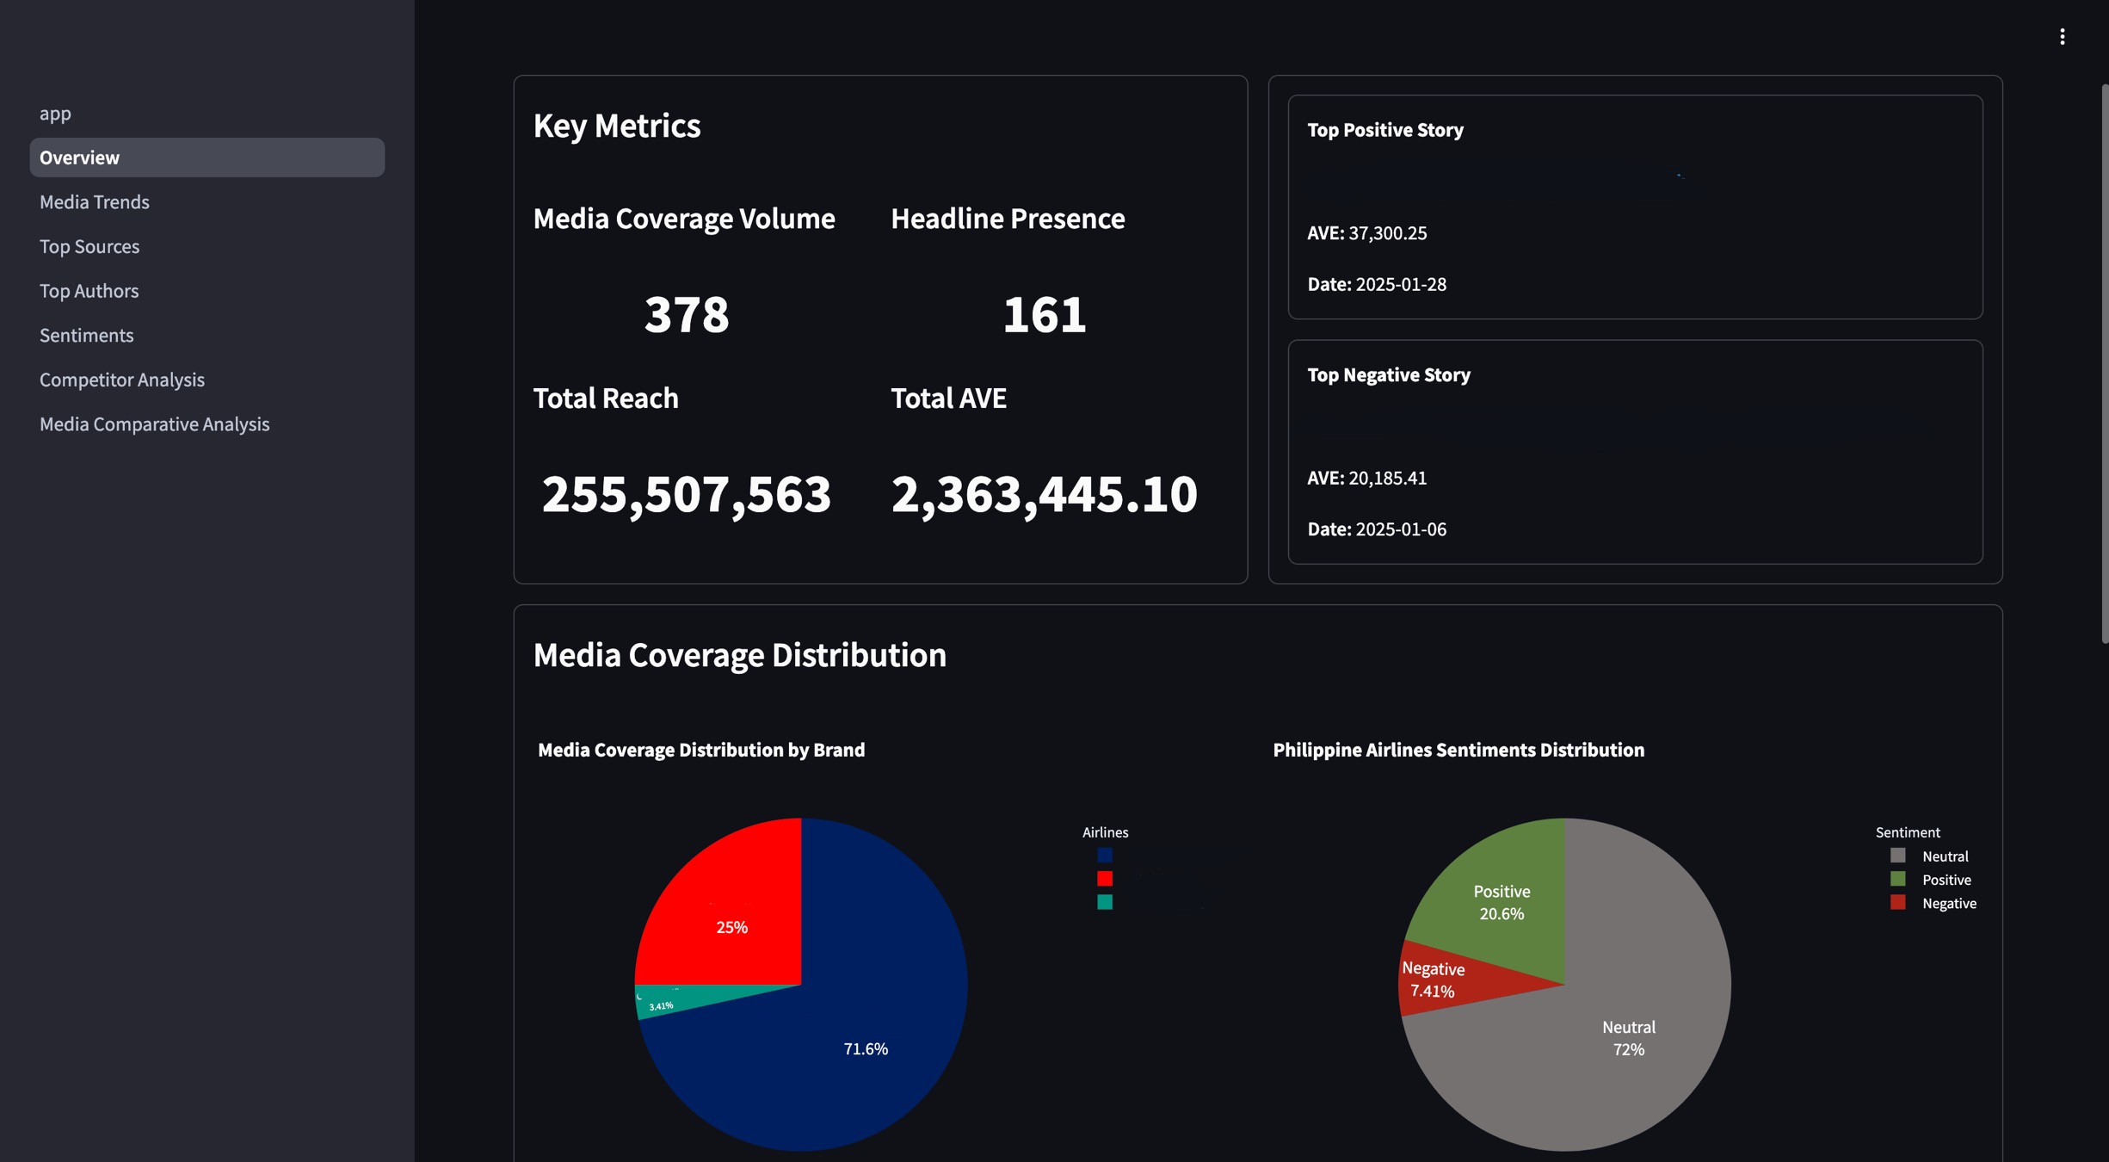Open the Top Authors page
2109x1162 pixels.
pyautogui.click(x=89, y=291)
